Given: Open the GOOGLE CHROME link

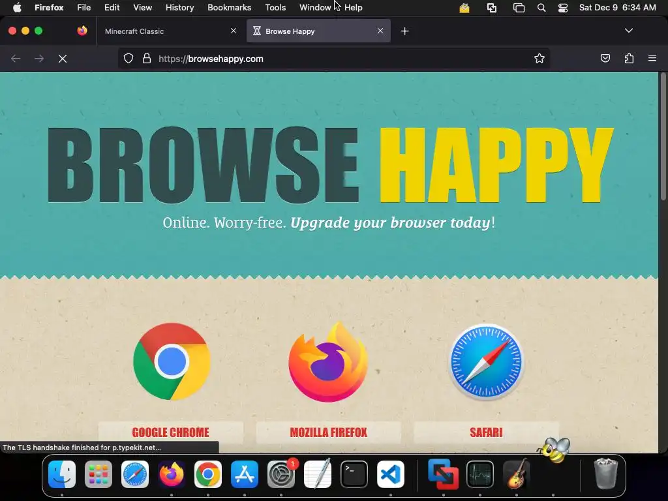Looking at the screenshot, I should 170,433.
